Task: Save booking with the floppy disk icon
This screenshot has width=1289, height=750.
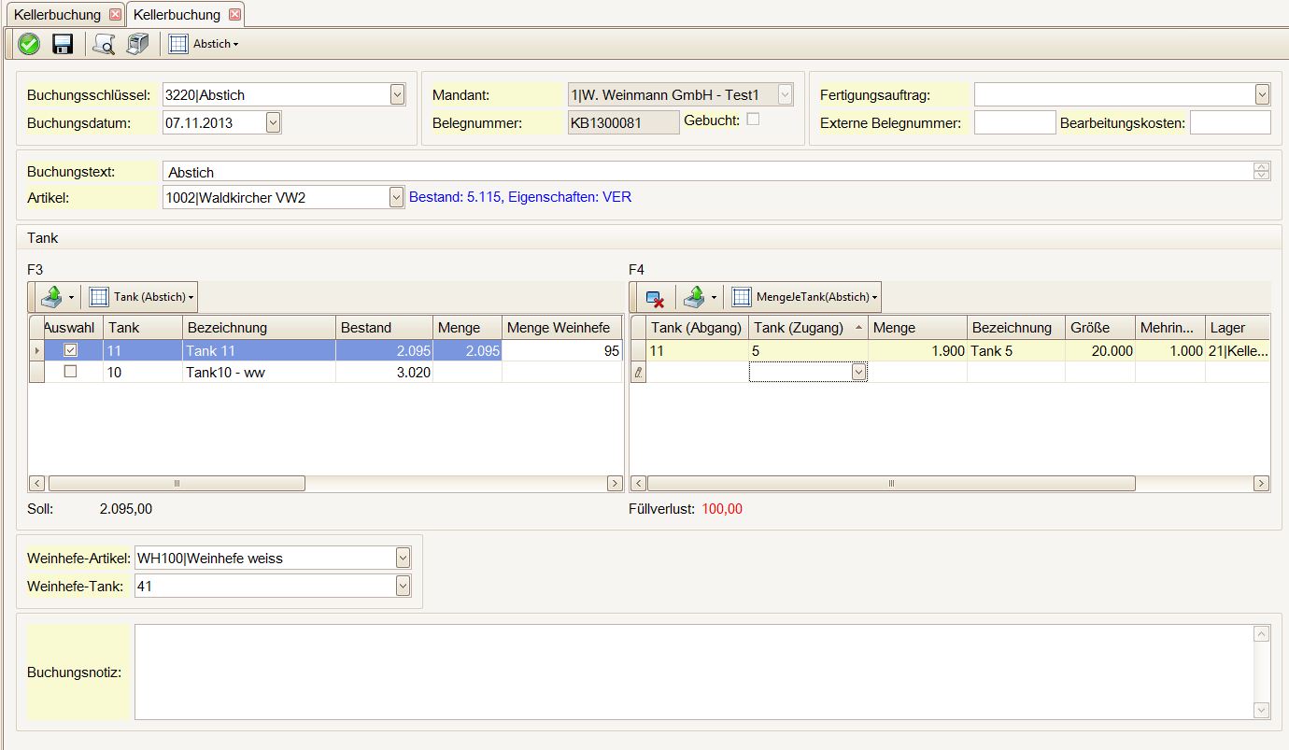Action: pyautogui.click(x=63, y=44)
